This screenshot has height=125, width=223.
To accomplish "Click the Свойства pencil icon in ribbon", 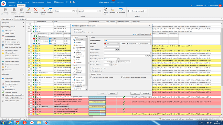I will (28, 9).
